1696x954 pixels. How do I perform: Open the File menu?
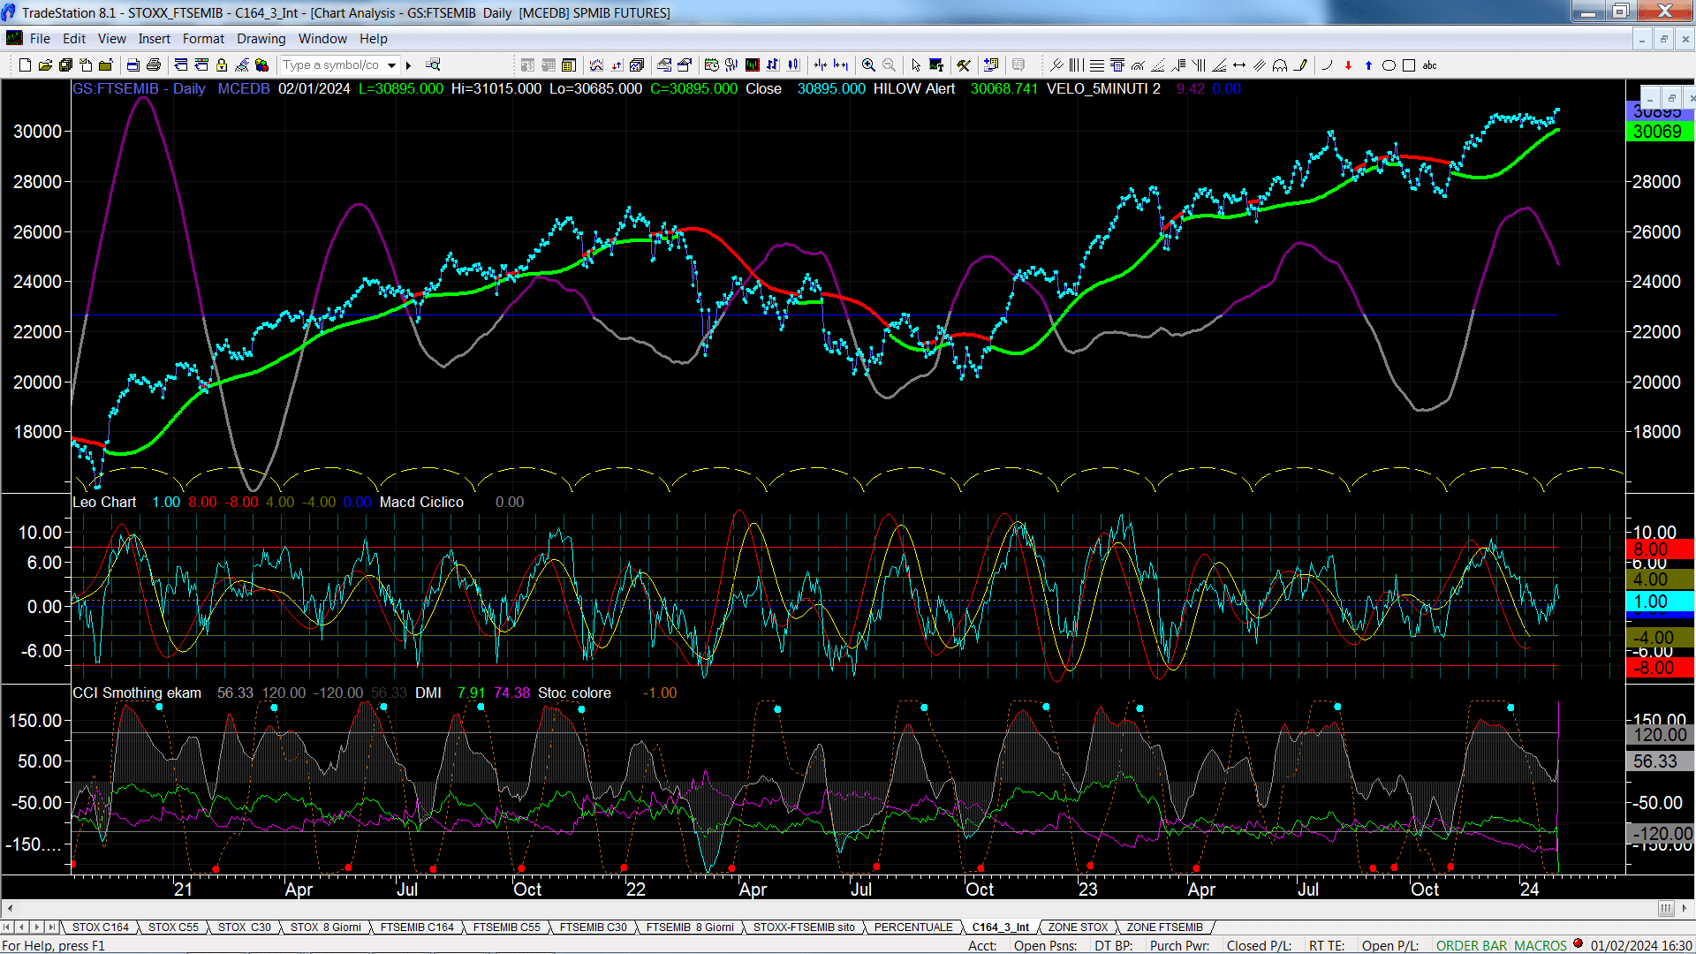[40, 39]
